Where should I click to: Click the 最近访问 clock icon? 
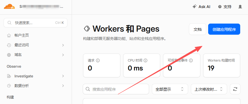pyautogui.click(x=9, y=45)
